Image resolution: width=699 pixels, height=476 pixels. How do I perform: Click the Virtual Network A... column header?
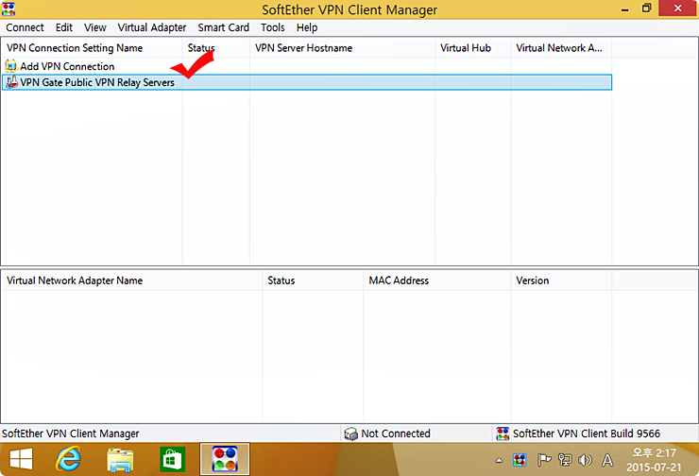(561, 47)
